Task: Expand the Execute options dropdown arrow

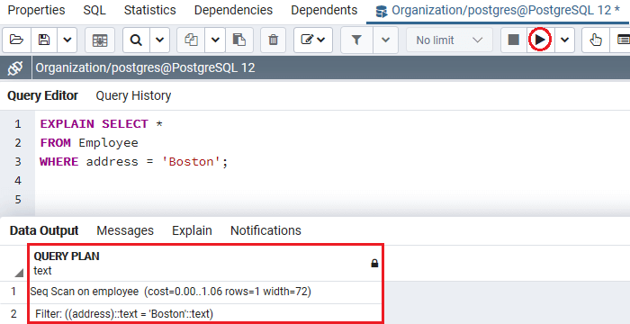Action: [x=565, y=40]
